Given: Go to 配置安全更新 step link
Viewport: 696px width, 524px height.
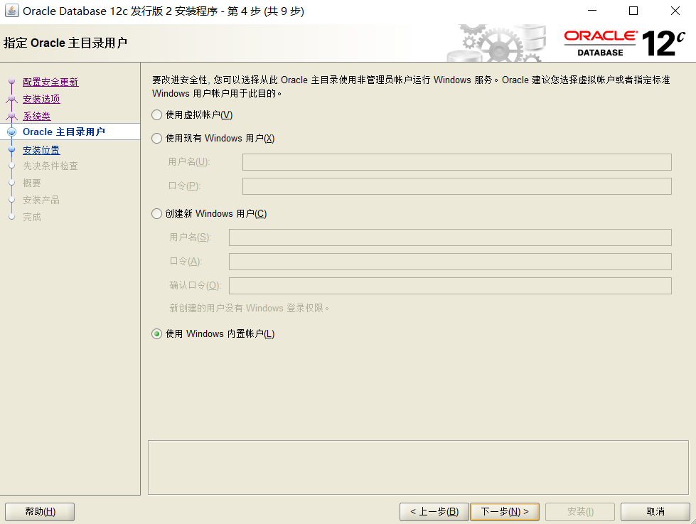Looking at the screenshot, I should (50, 82).
